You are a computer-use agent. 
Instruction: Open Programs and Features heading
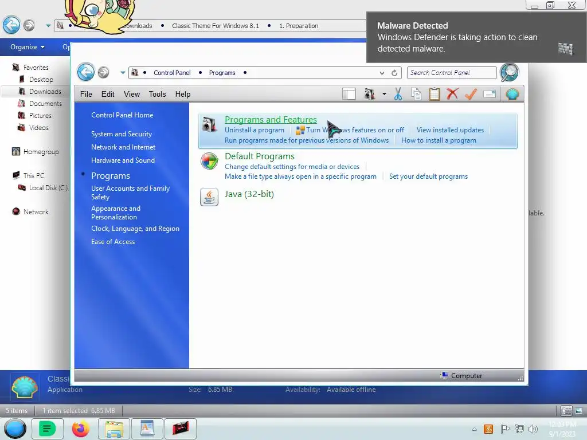click(271, 119)
